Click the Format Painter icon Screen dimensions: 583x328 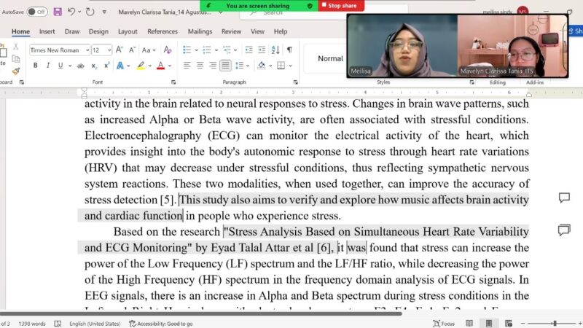point(16,71)
